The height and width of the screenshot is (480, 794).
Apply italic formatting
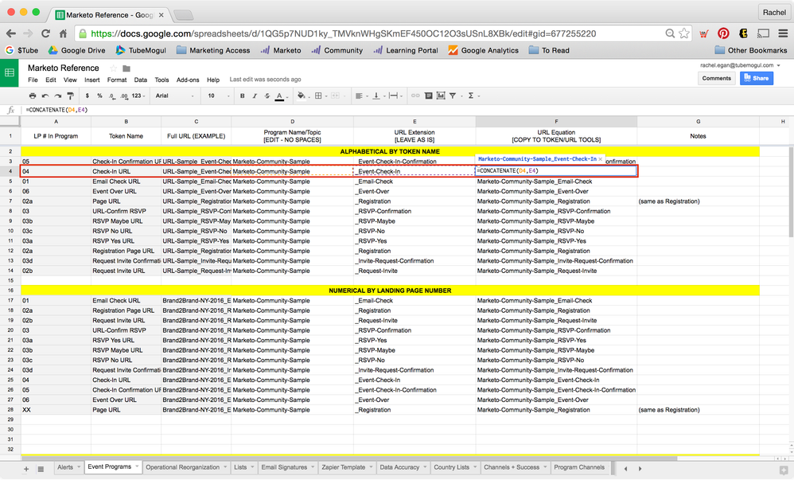[x=255, y=96]
